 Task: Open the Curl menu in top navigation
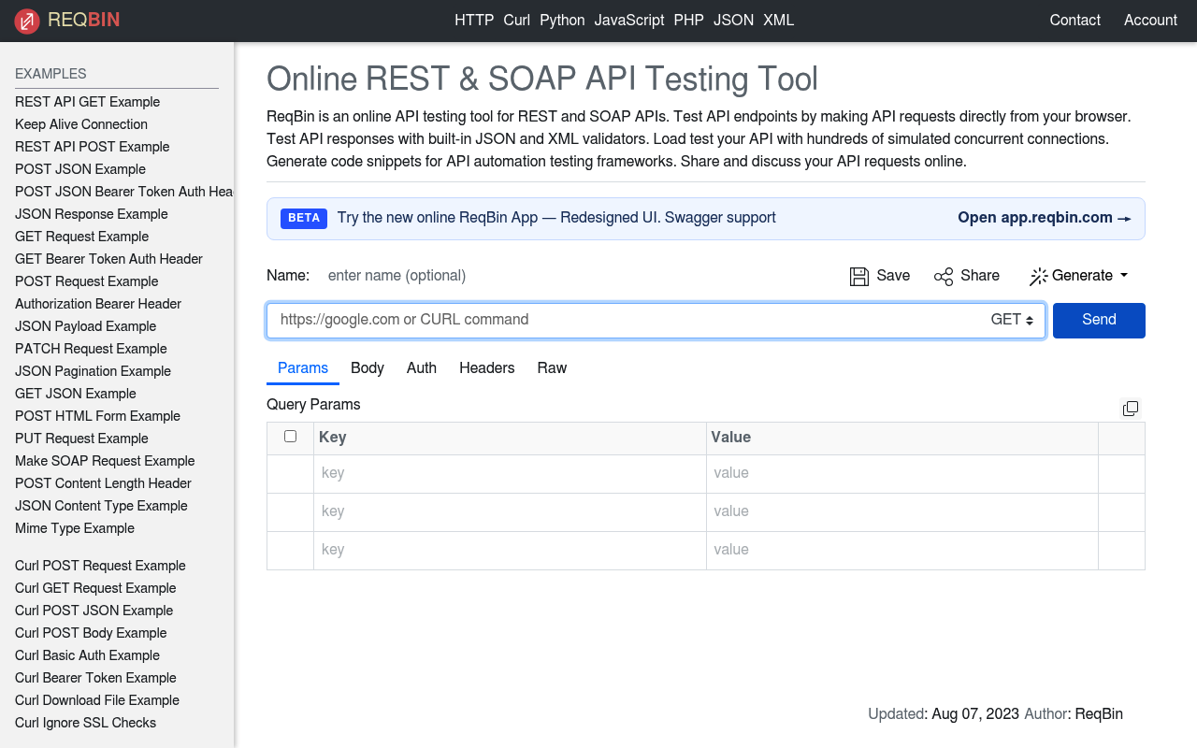[x=517, y=21]
